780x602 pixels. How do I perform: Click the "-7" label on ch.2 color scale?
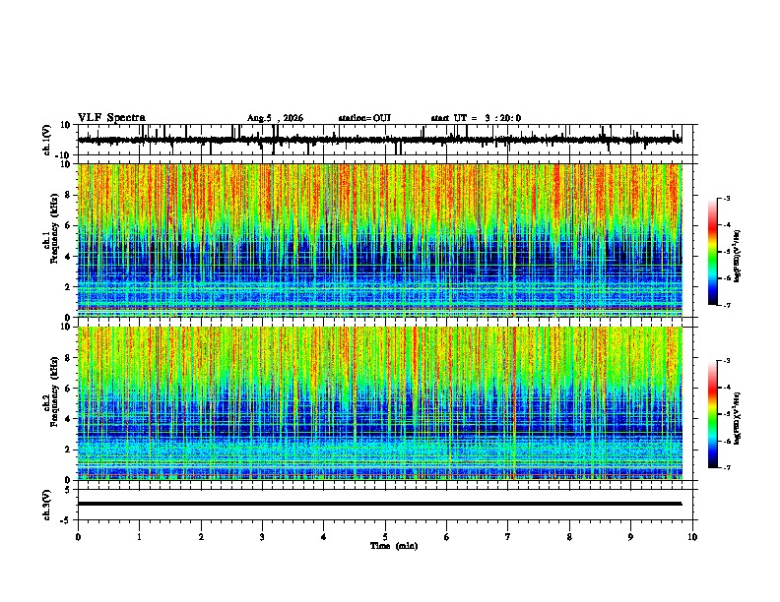(x=727, y=467)
